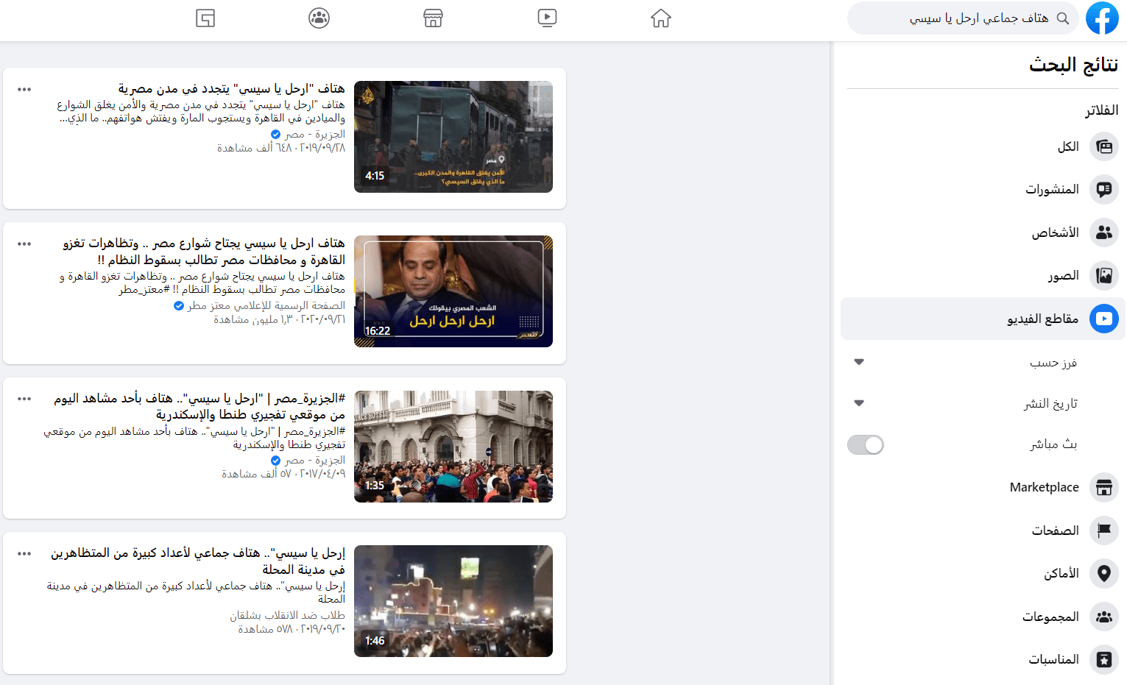1127x685 pixels.
Task: Visit الجزيرة - مصر page on 1:35 result
Action: pyautogui.click(x=315, y=461)
